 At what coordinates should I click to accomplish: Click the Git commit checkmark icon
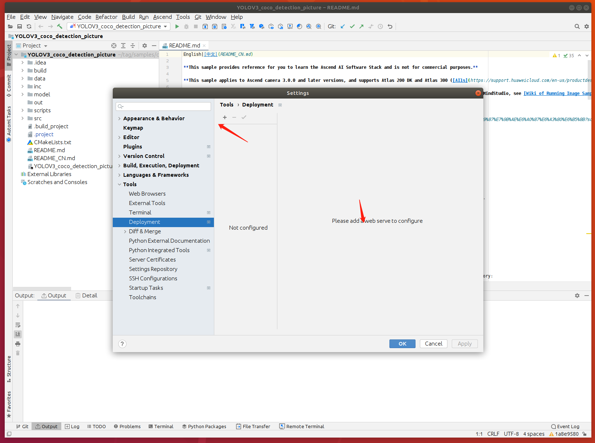[352, 26]
